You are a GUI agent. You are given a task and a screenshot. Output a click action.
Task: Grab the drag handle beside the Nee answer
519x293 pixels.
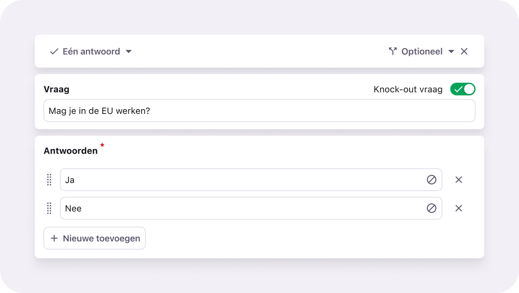[49, 208]
